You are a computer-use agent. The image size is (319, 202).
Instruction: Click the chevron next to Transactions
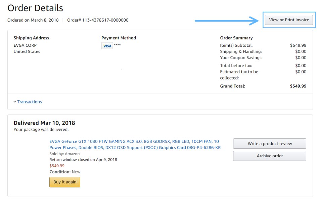tap(15, 102)
